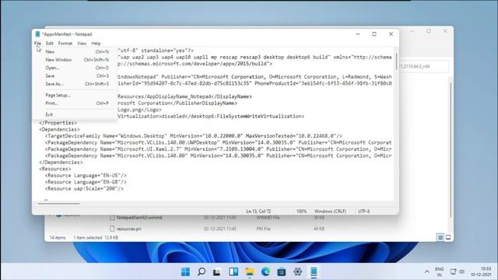The image size is (498, 280).
Task: Click the UTF-8 encoding status entry
Action: point(364,211)
